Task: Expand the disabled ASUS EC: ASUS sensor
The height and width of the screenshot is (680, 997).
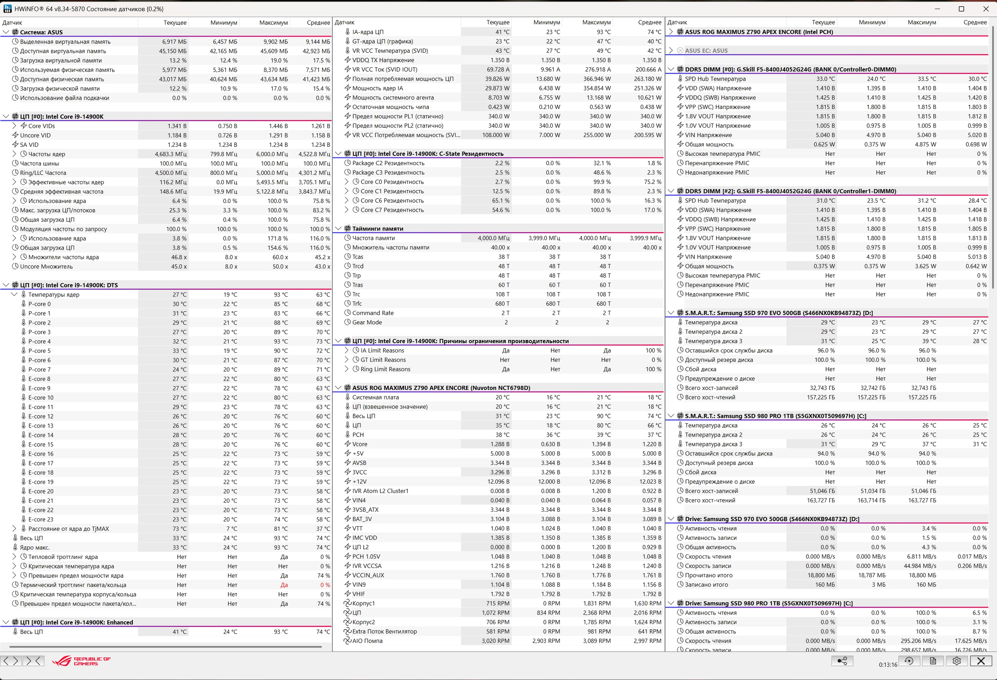Action: coord(671,51)
